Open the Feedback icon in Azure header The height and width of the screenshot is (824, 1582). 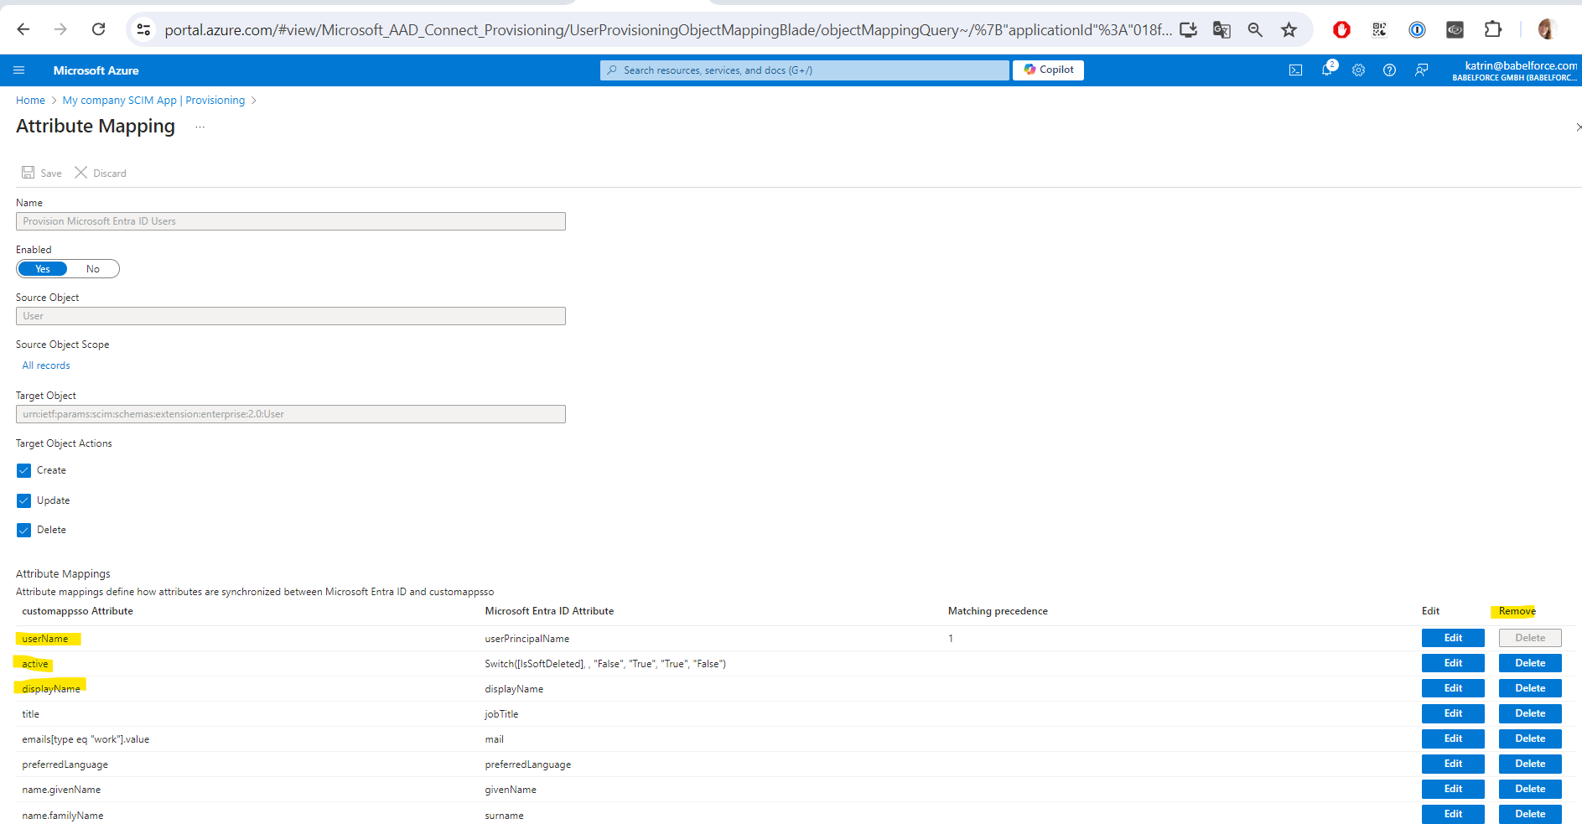(x=1421, y=70)
